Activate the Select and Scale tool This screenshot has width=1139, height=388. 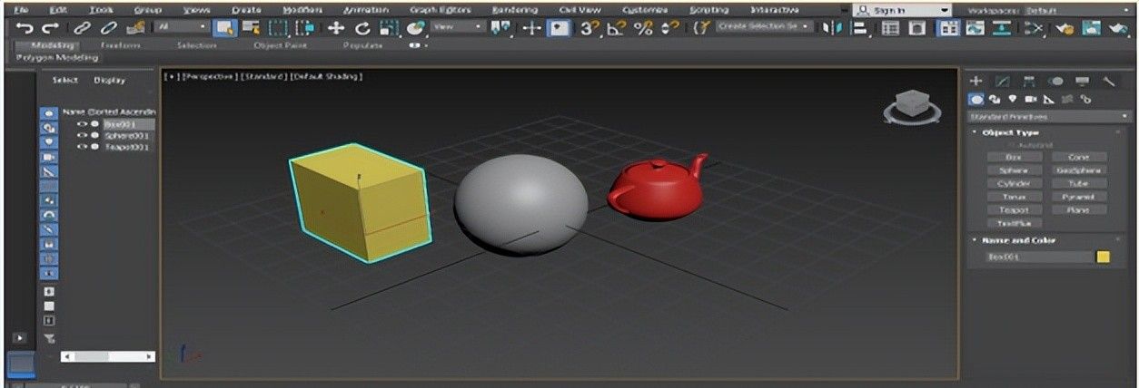(389, 29)
